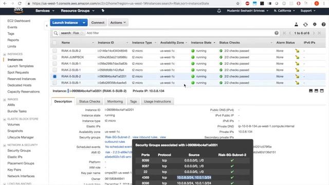Sort by the Name column header
329x185 pixels.
(66, 43)
